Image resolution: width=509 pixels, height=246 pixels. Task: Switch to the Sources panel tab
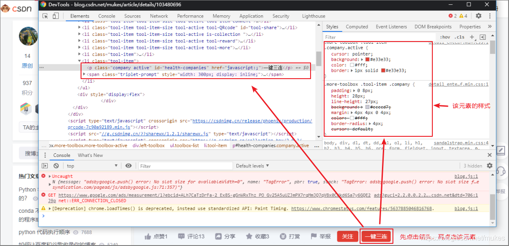132,16
